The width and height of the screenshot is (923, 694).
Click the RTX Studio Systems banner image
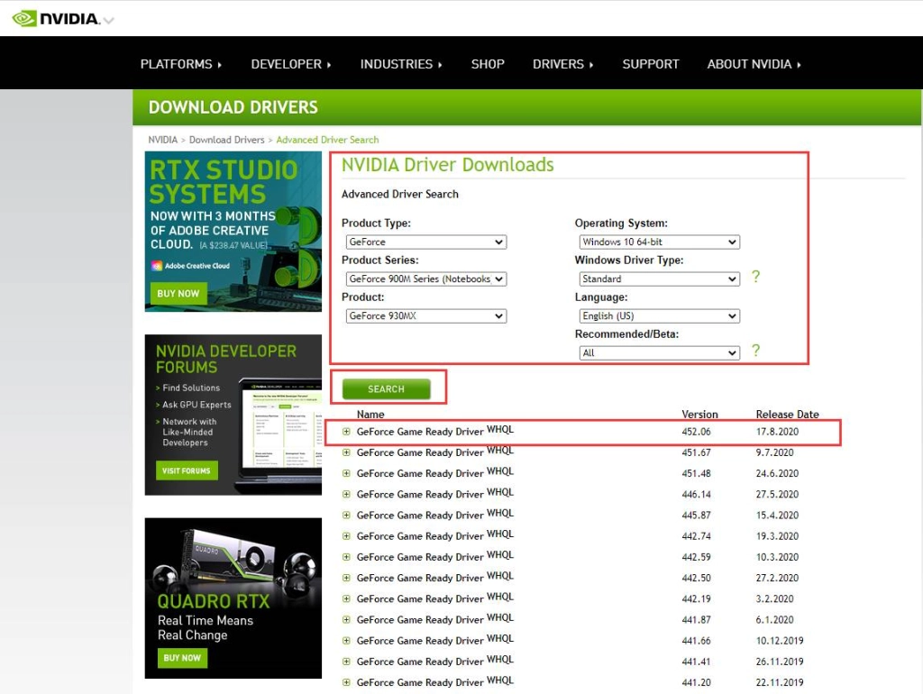[x=233, y=232]
